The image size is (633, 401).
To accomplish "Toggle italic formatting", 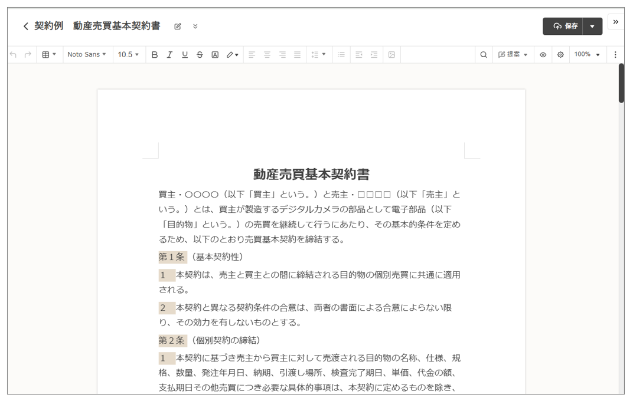I will (169, 55).
